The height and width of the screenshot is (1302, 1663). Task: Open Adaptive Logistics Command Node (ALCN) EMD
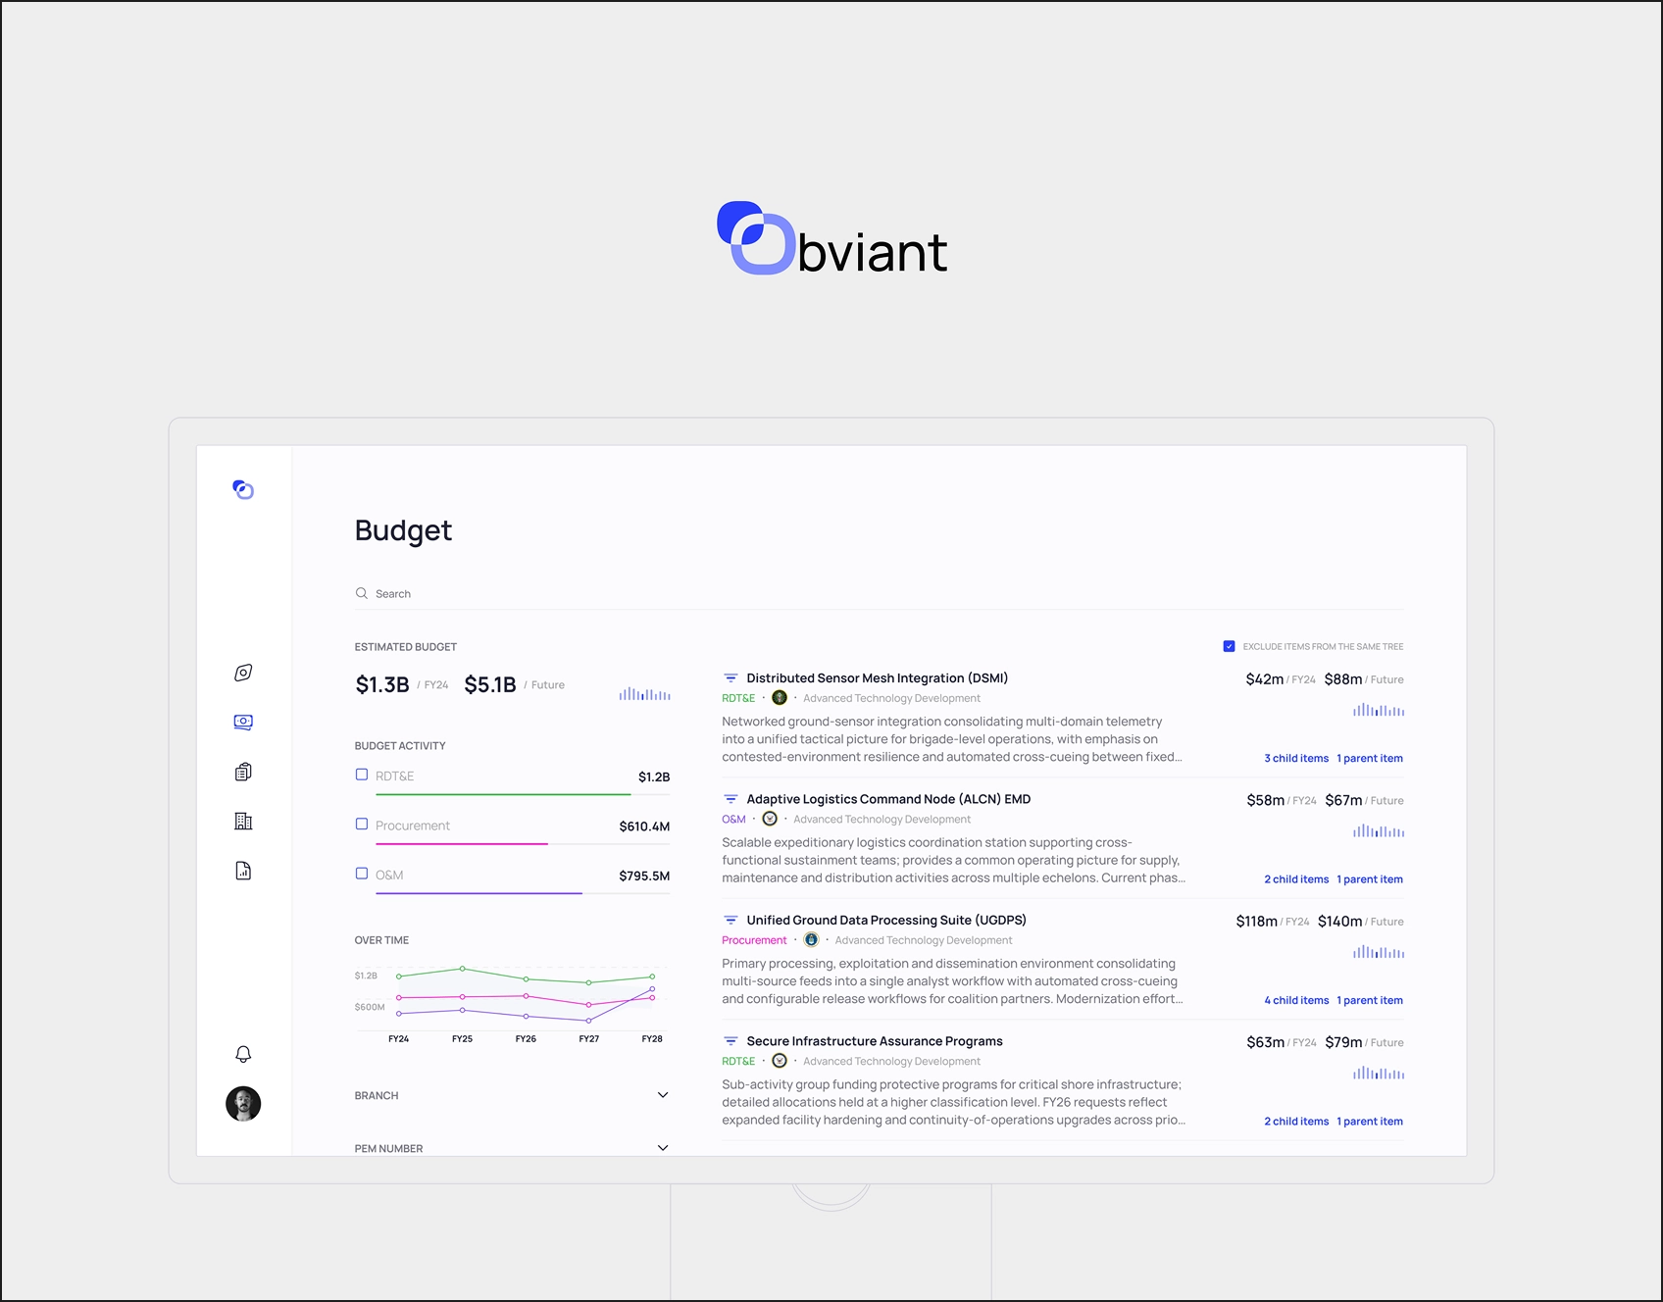coord(888,799)
